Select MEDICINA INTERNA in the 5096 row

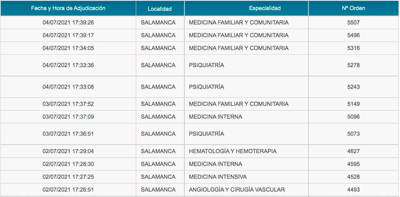(x=246, y=117)
